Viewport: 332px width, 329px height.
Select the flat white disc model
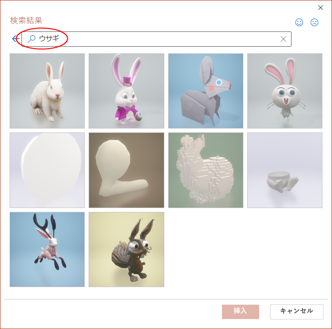tap(47, 170)
